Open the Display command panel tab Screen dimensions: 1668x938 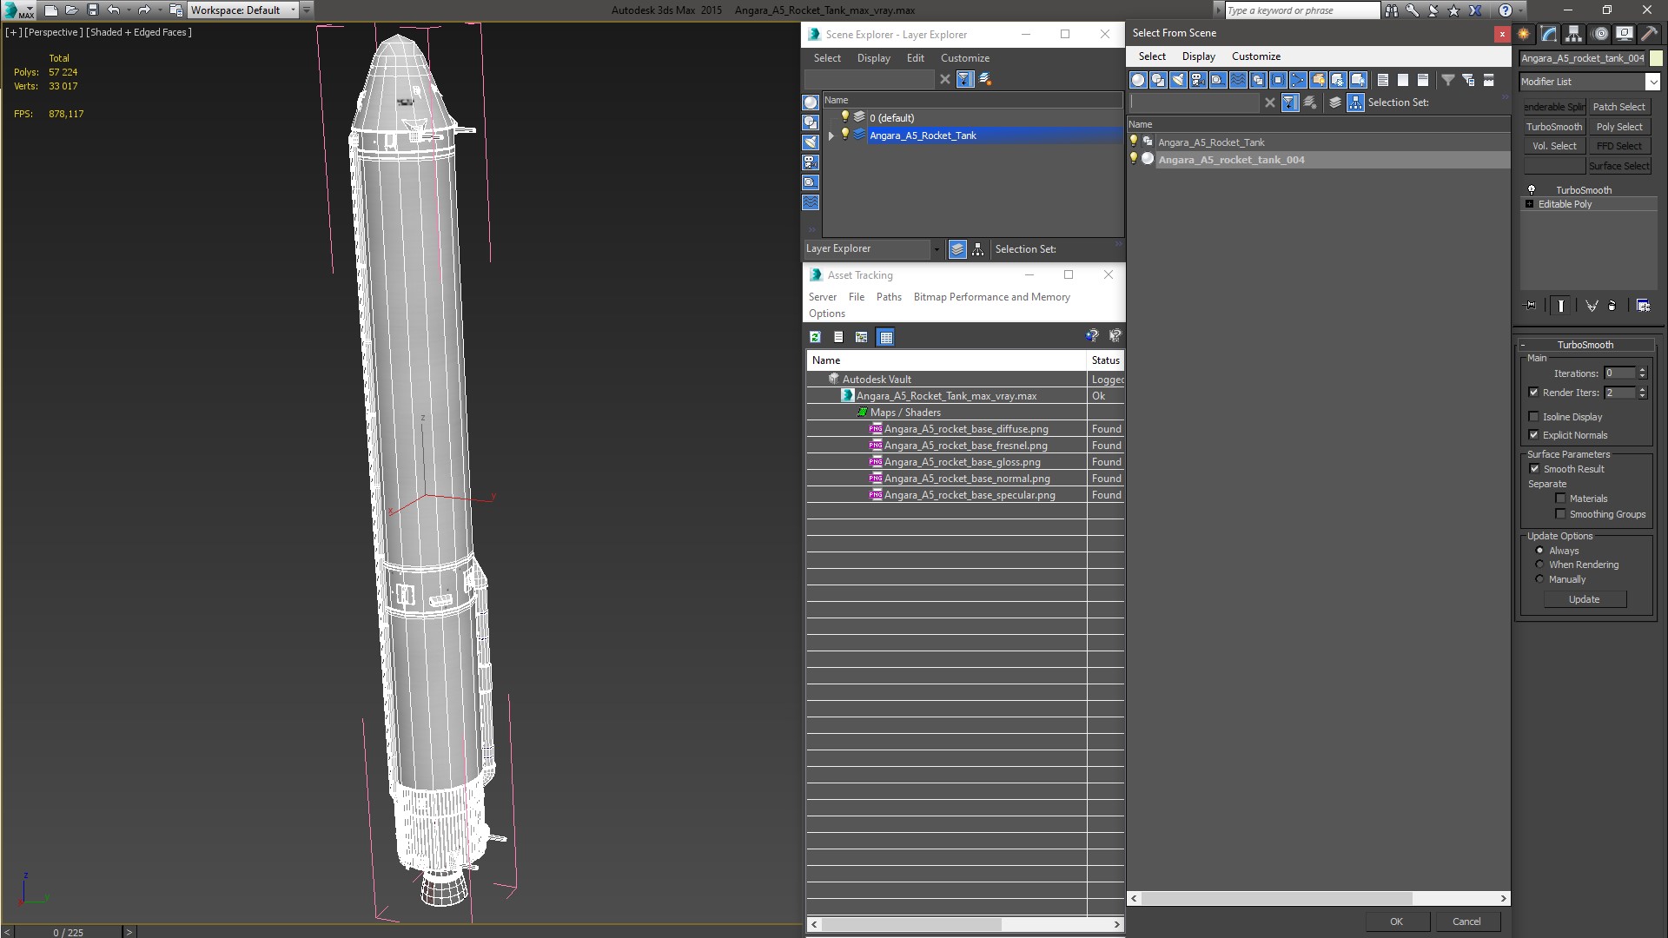(x=1624, y=34)
